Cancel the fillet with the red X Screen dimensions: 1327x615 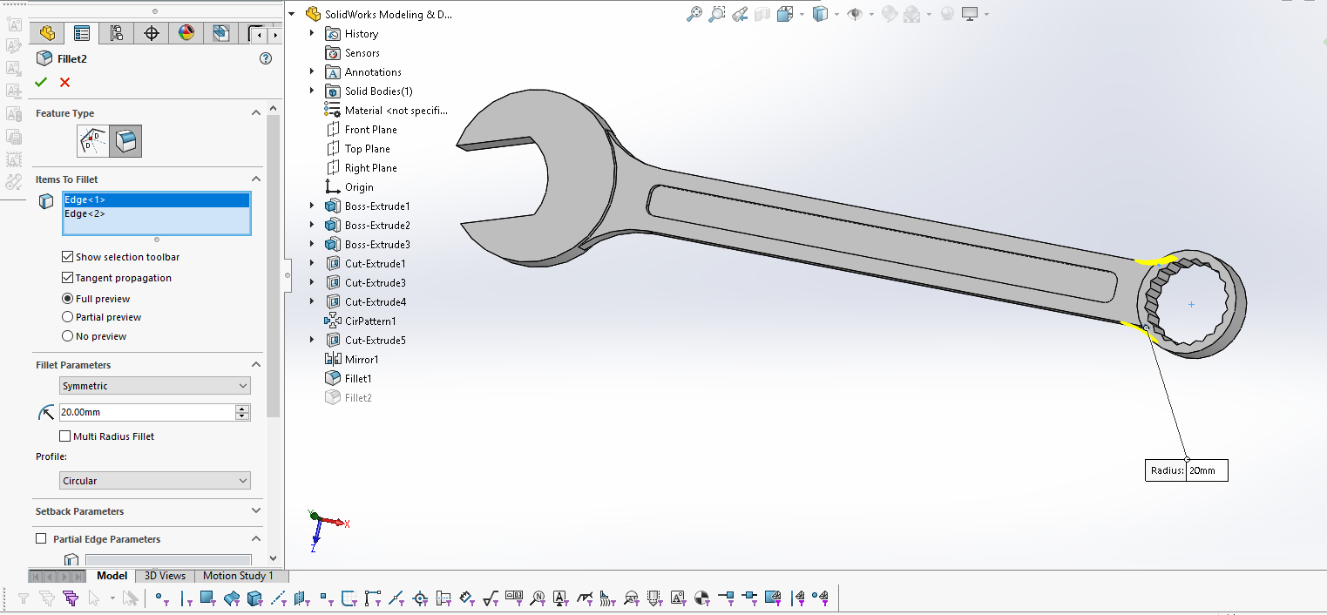[x=64, y=82]
